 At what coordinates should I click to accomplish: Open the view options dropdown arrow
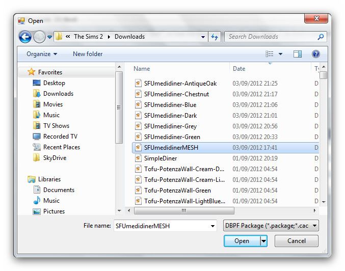point(280,54)
